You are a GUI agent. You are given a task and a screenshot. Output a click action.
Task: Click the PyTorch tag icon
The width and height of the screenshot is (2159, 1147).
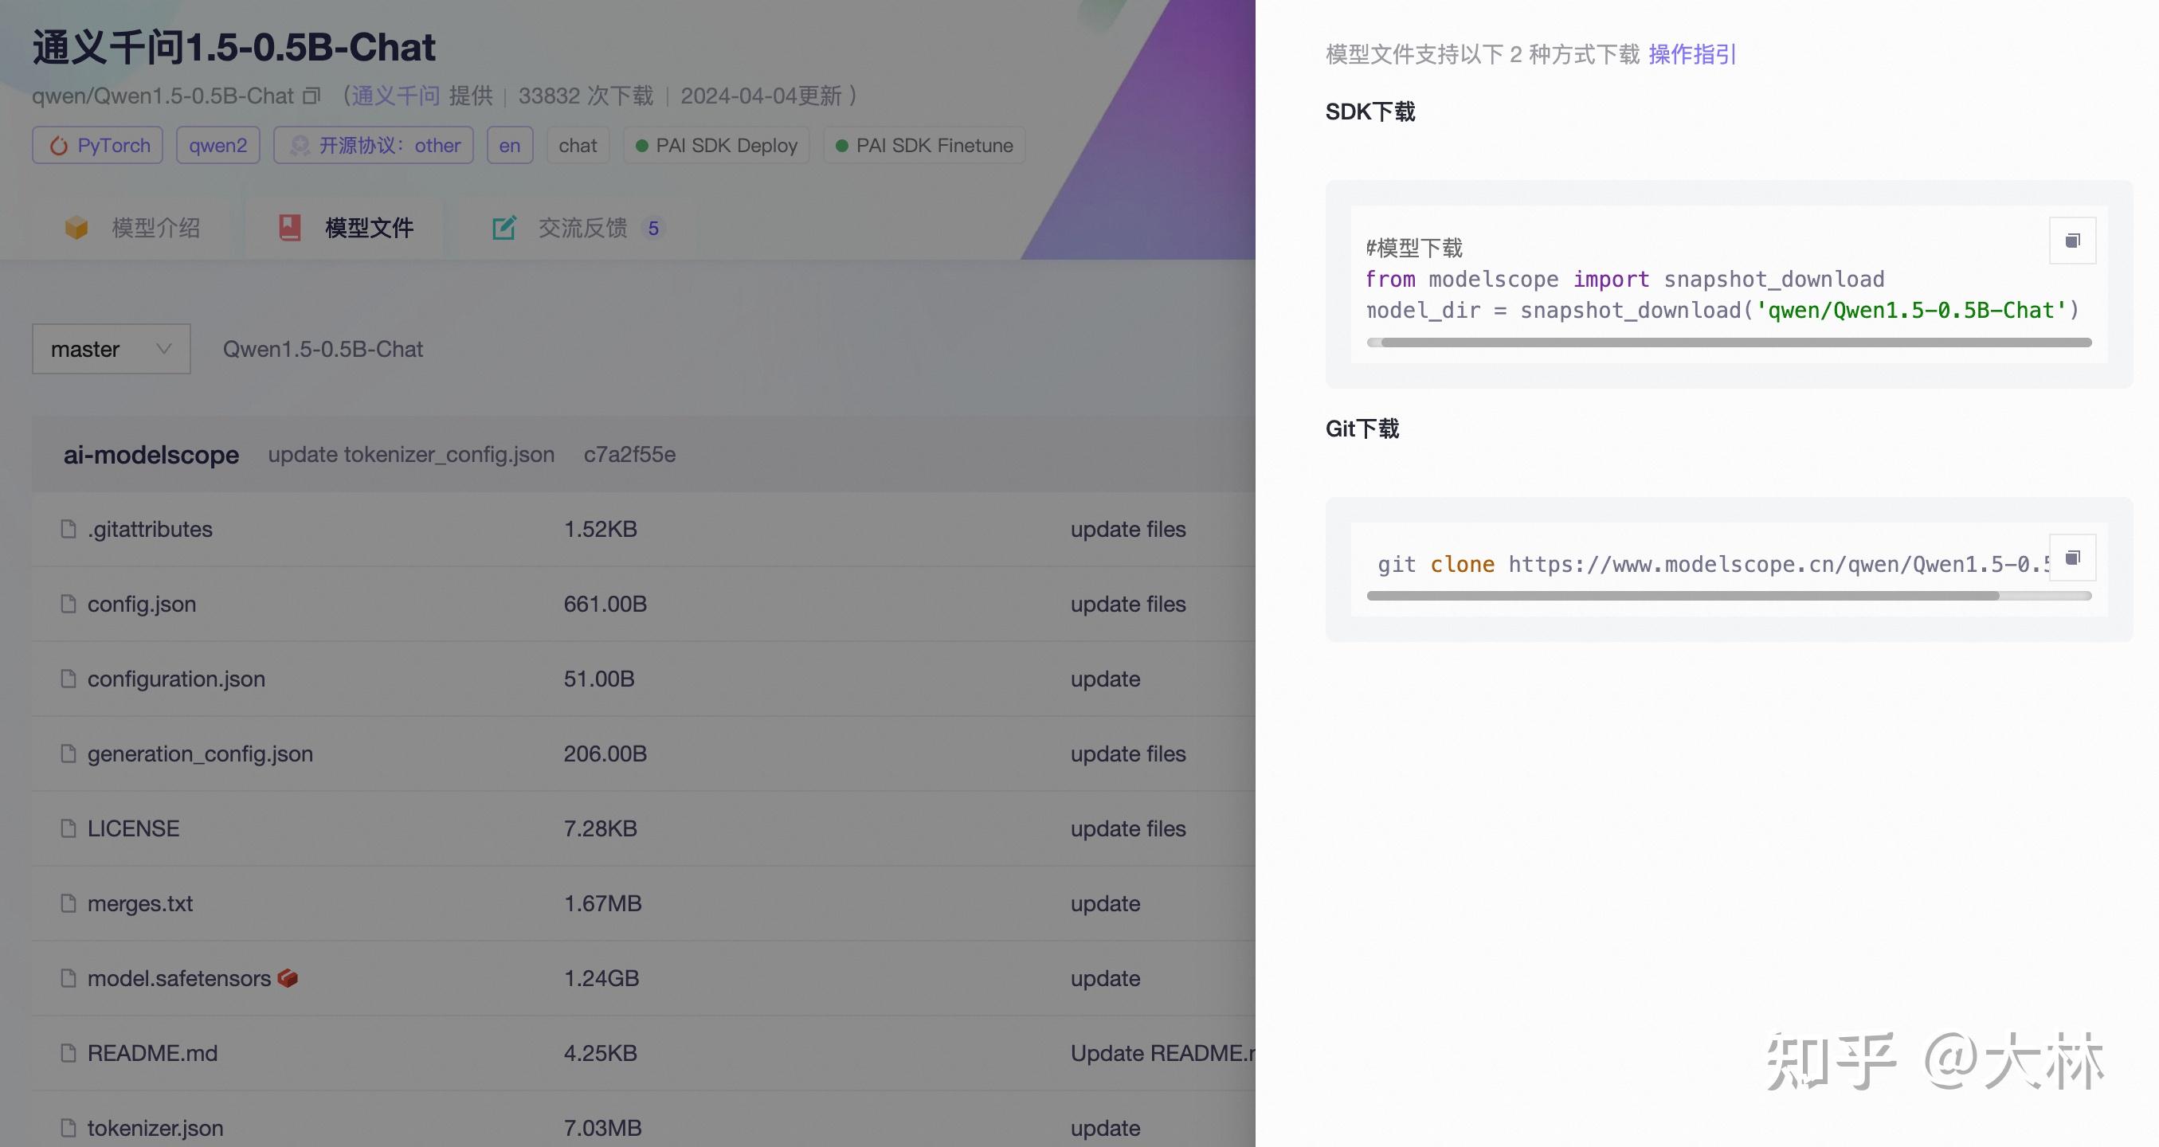click(59, 146)
